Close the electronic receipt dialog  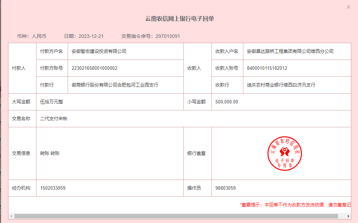pyautogui.click(x=348, y=7)
